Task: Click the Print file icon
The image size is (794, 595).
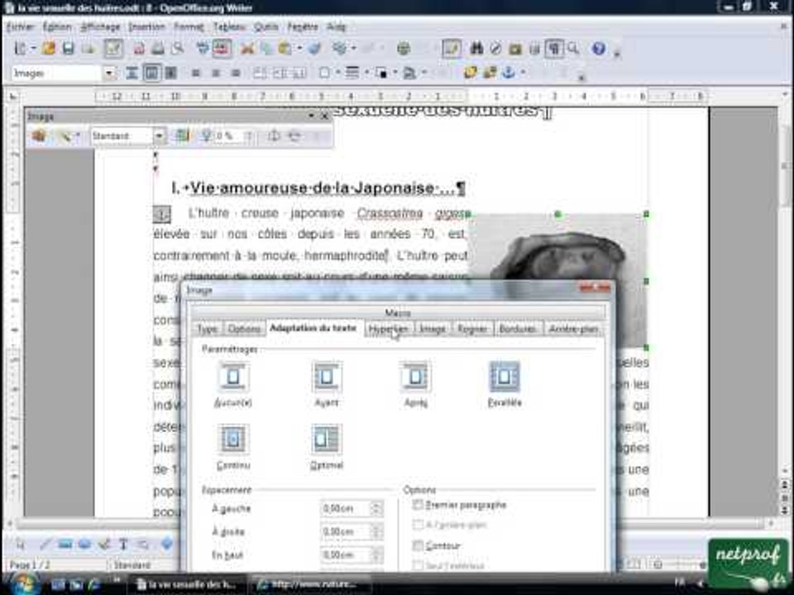Action: 158,49
